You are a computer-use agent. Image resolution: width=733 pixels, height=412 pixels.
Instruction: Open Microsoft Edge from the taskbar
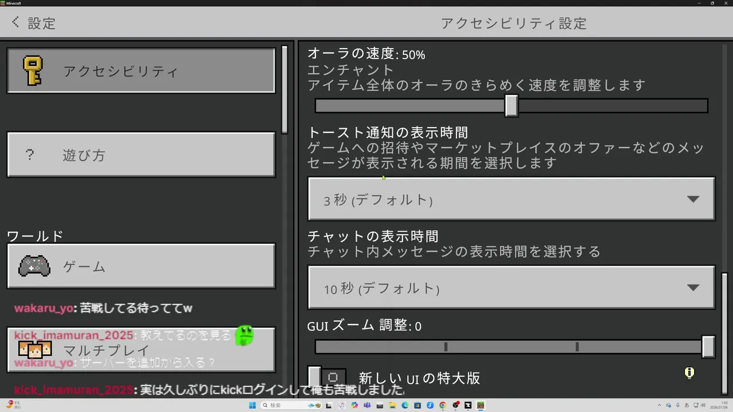click(x=405, y=405)
